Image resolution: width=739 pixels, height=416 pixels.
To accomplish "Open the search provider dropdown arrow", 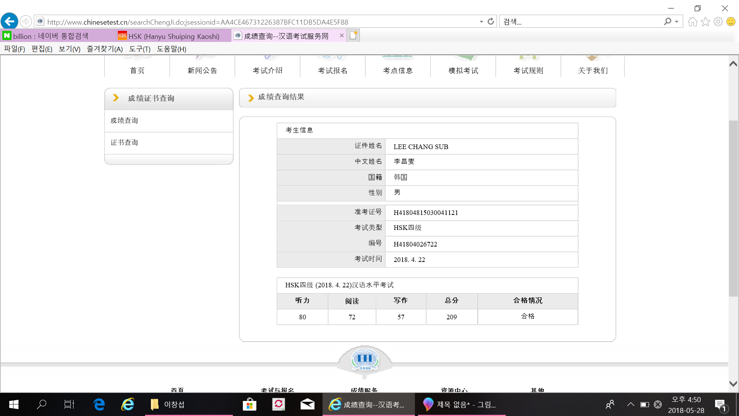I will [677, 22].
